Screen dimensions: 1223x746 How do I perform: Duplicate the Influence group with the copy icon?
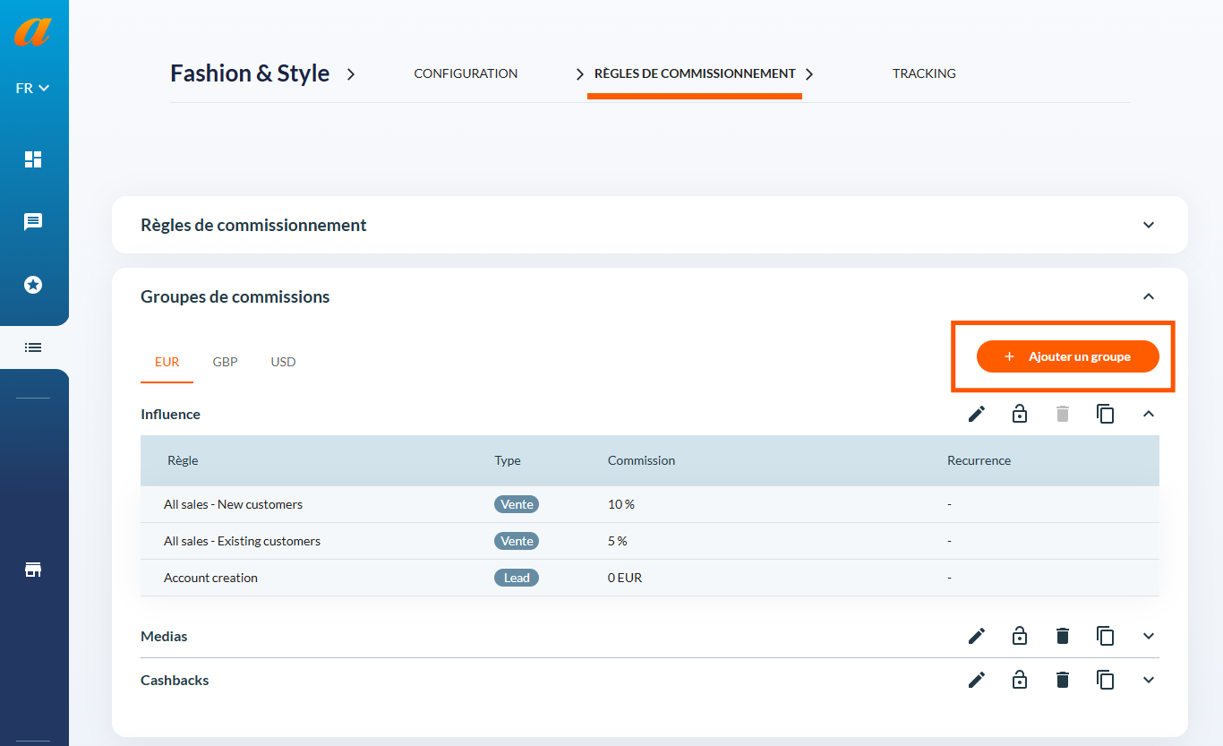[x=1106, y=414]
